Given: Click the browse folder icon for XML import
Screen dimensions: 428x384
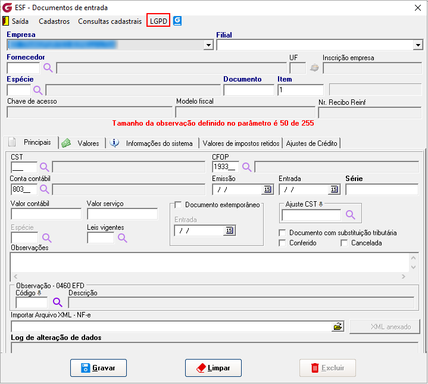Looking at the screenshot, I should [x=338, y=326].
